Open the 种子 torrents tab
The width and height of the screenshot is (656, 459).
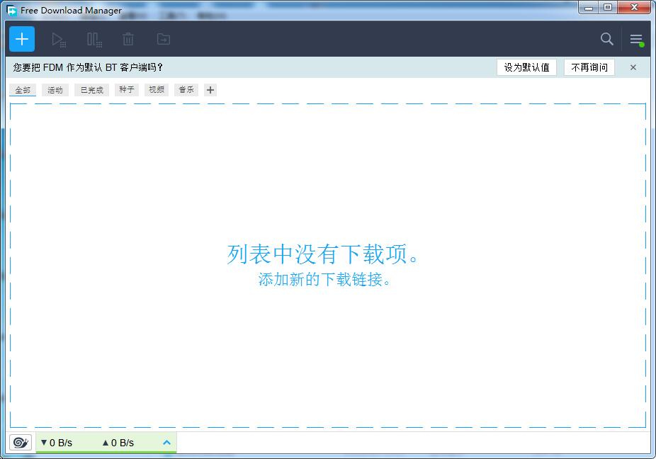127,90
